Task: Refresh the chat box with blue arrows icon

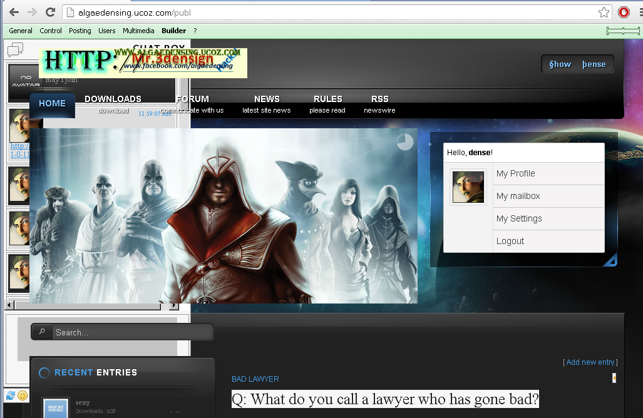Action: point(10,395)
